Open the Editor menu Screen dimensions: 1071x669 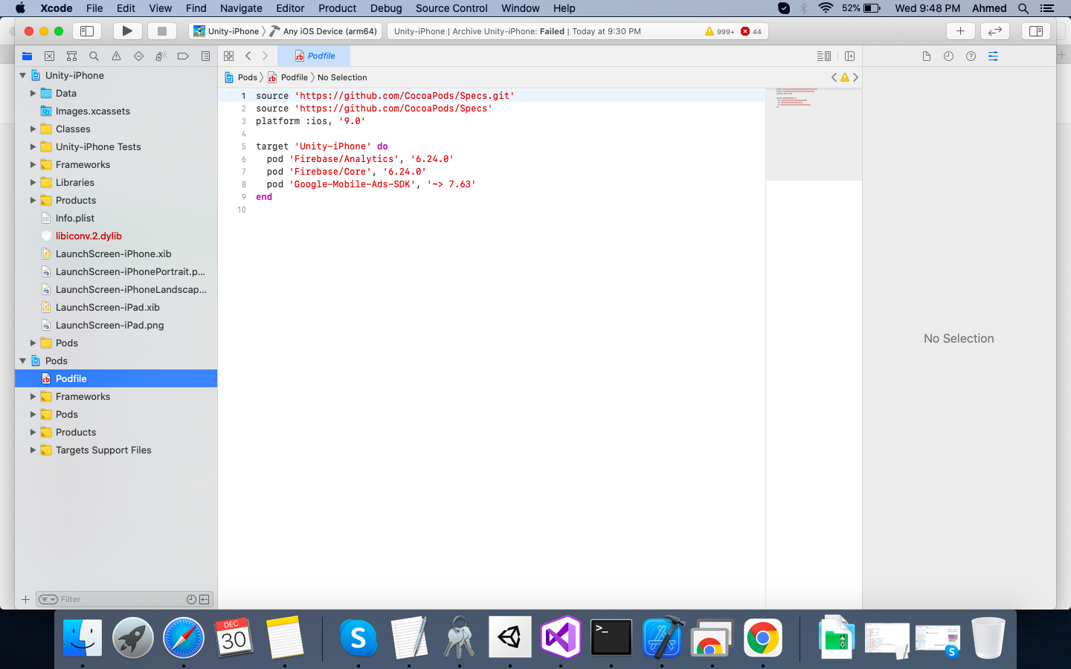click(290, 8)
